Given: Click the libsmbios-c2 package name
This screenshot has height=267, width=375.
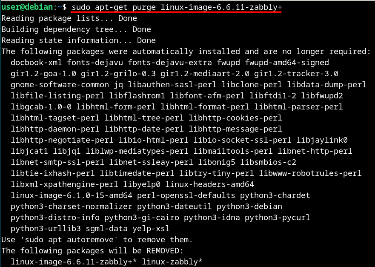Looking at the screenshot, I should coord(268,162).
